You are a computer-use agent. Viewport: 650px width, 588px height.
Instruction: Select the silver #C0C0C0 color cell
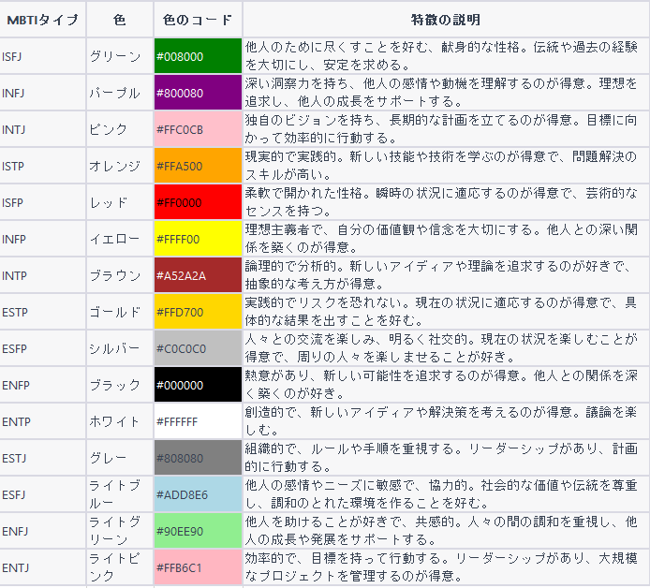[198, 348]
